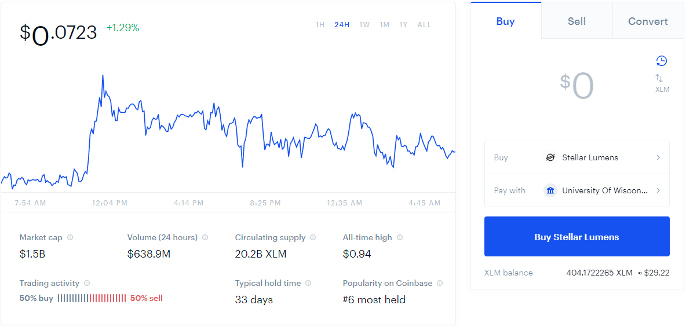Screen dimensions: 686x327
Task: Select the 1Y chart range
Action: 403,25
